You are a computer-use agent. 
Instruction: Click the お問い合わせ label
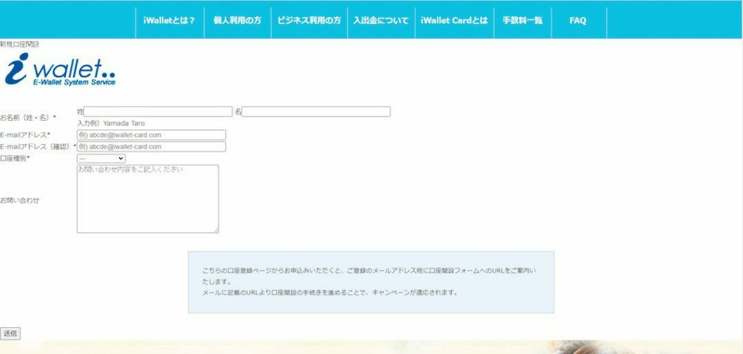click(20, 200)
